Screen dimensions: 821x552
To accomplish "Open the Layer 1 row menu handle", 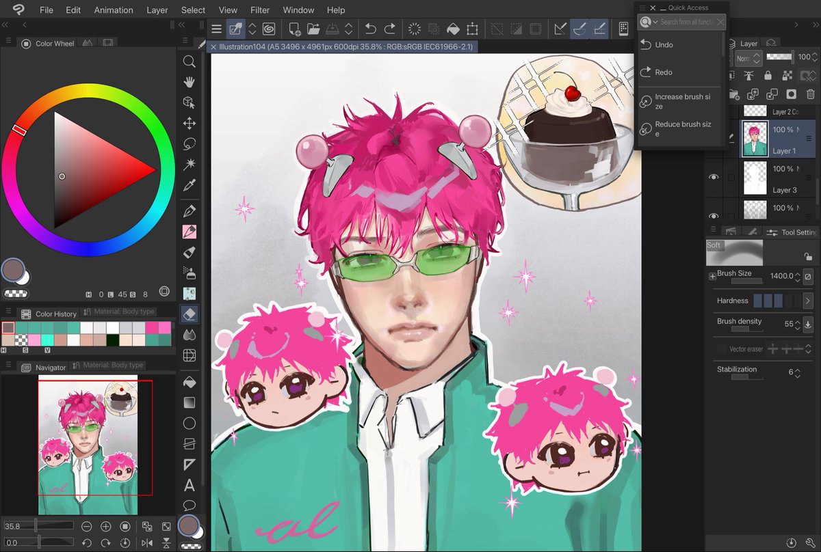I will point(809,138).
